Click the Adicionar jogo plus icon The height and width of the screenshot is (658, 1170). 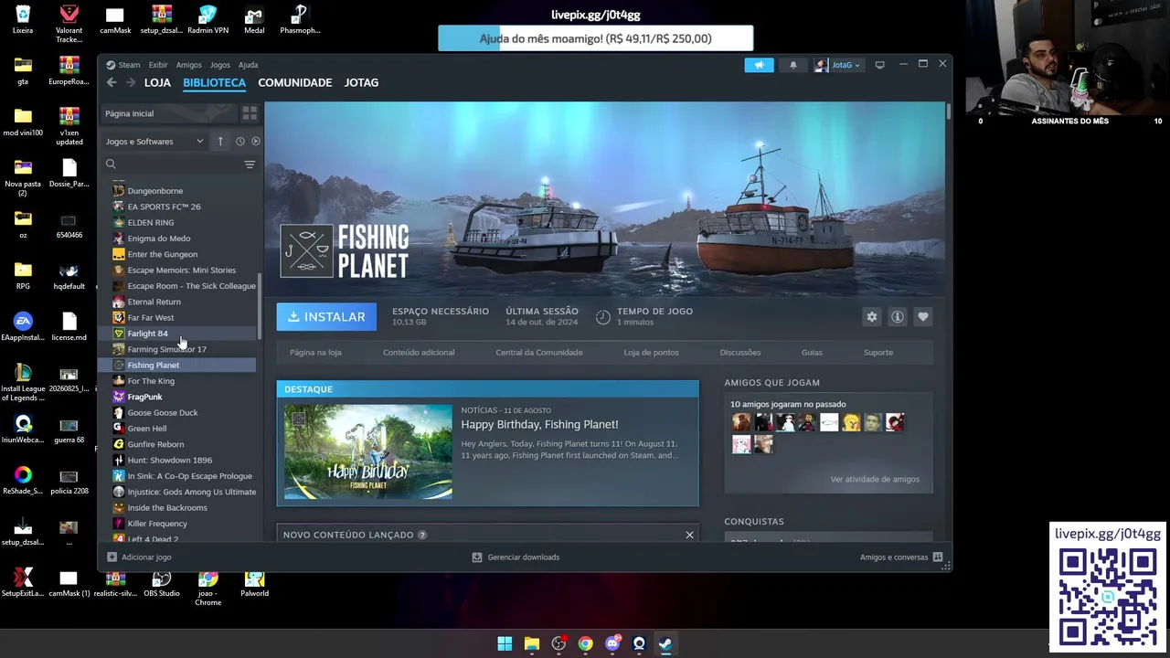click(112, 557)
